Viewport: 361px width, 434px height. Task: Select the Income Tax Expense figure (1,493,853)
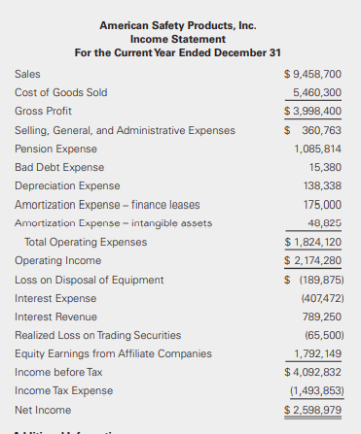click(x=317, y=391)
